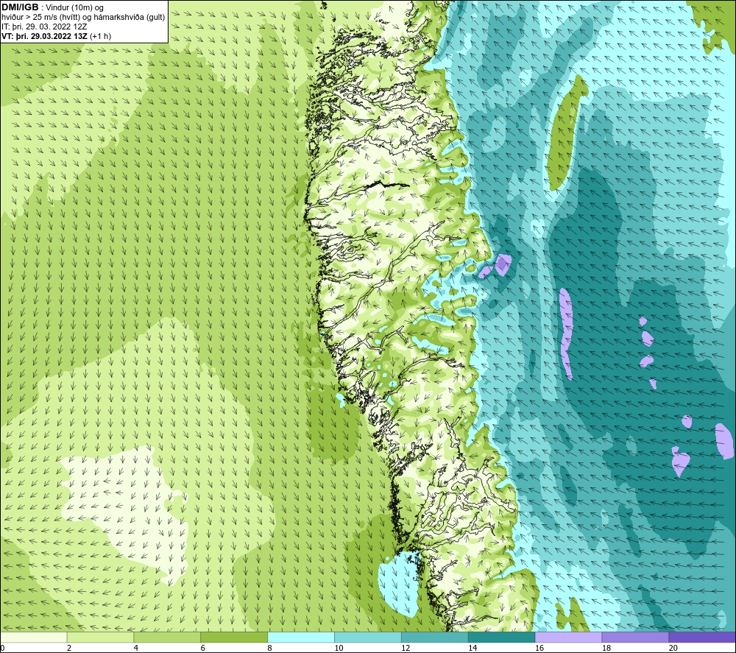
Task: Click the dark green 6–8 m/s legend swatch
Action: point(234,637)
